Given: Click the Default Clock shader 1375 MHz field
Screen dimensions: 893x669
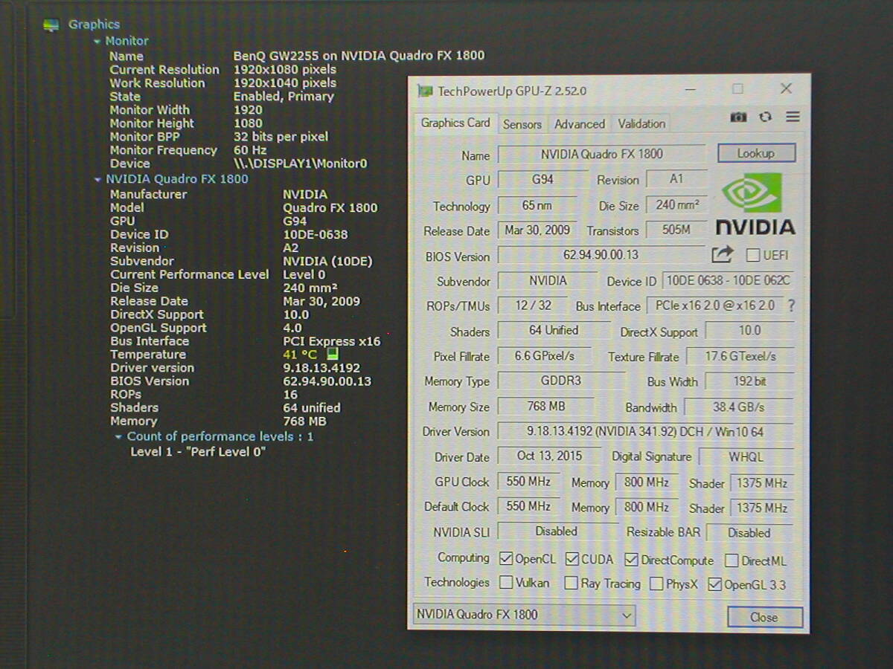Looking at the screenshot, I should (x=762, y=508).
